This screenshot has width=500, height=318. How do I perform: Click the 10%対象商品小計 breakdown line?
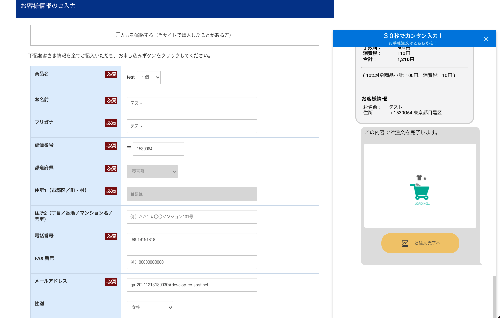point(409,75)
